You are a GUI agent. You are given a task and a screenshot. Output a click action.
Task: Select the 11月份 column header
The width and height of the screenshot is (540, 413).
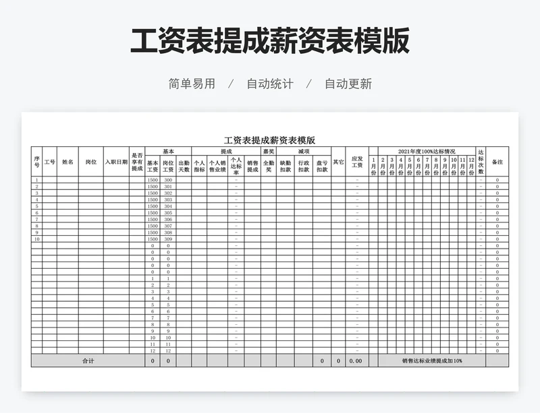click(462, 166)
